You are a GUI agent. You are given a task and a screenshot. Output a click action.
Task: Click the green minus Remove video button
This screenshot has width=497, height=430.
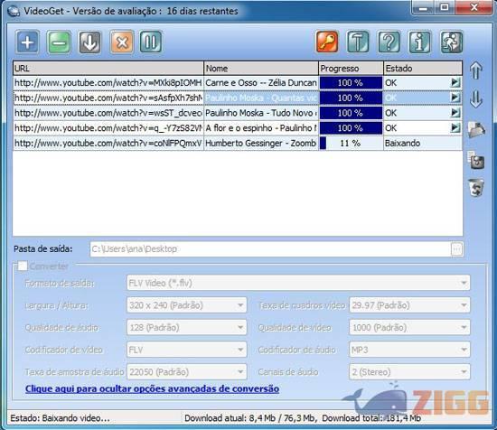[59, 42]
